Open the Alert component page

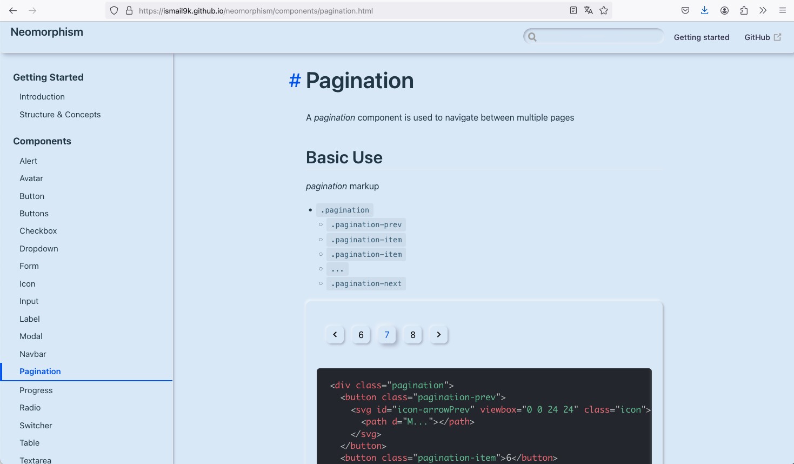point(28,161)
